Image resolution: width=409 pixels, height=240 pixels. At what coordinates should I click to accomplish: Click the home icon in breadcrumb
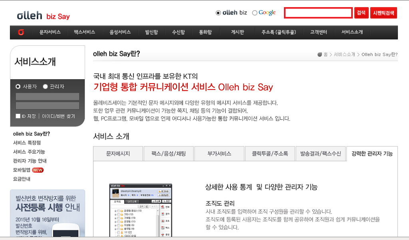320,55
